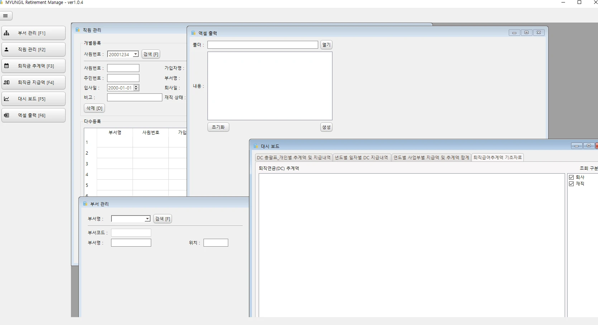
Task: Open 직원 관리 [F2] from sidebar
Action: click(x=33, y=49)
